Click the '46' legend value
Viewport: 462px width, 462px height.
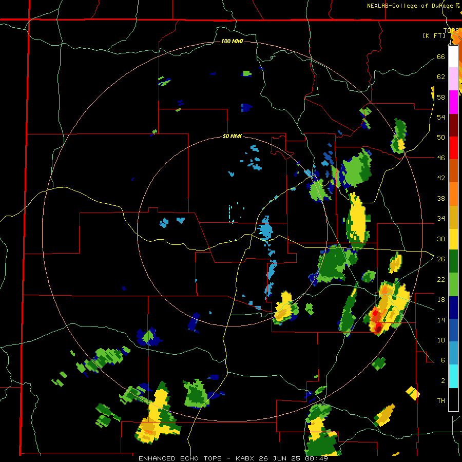[441, 158]
